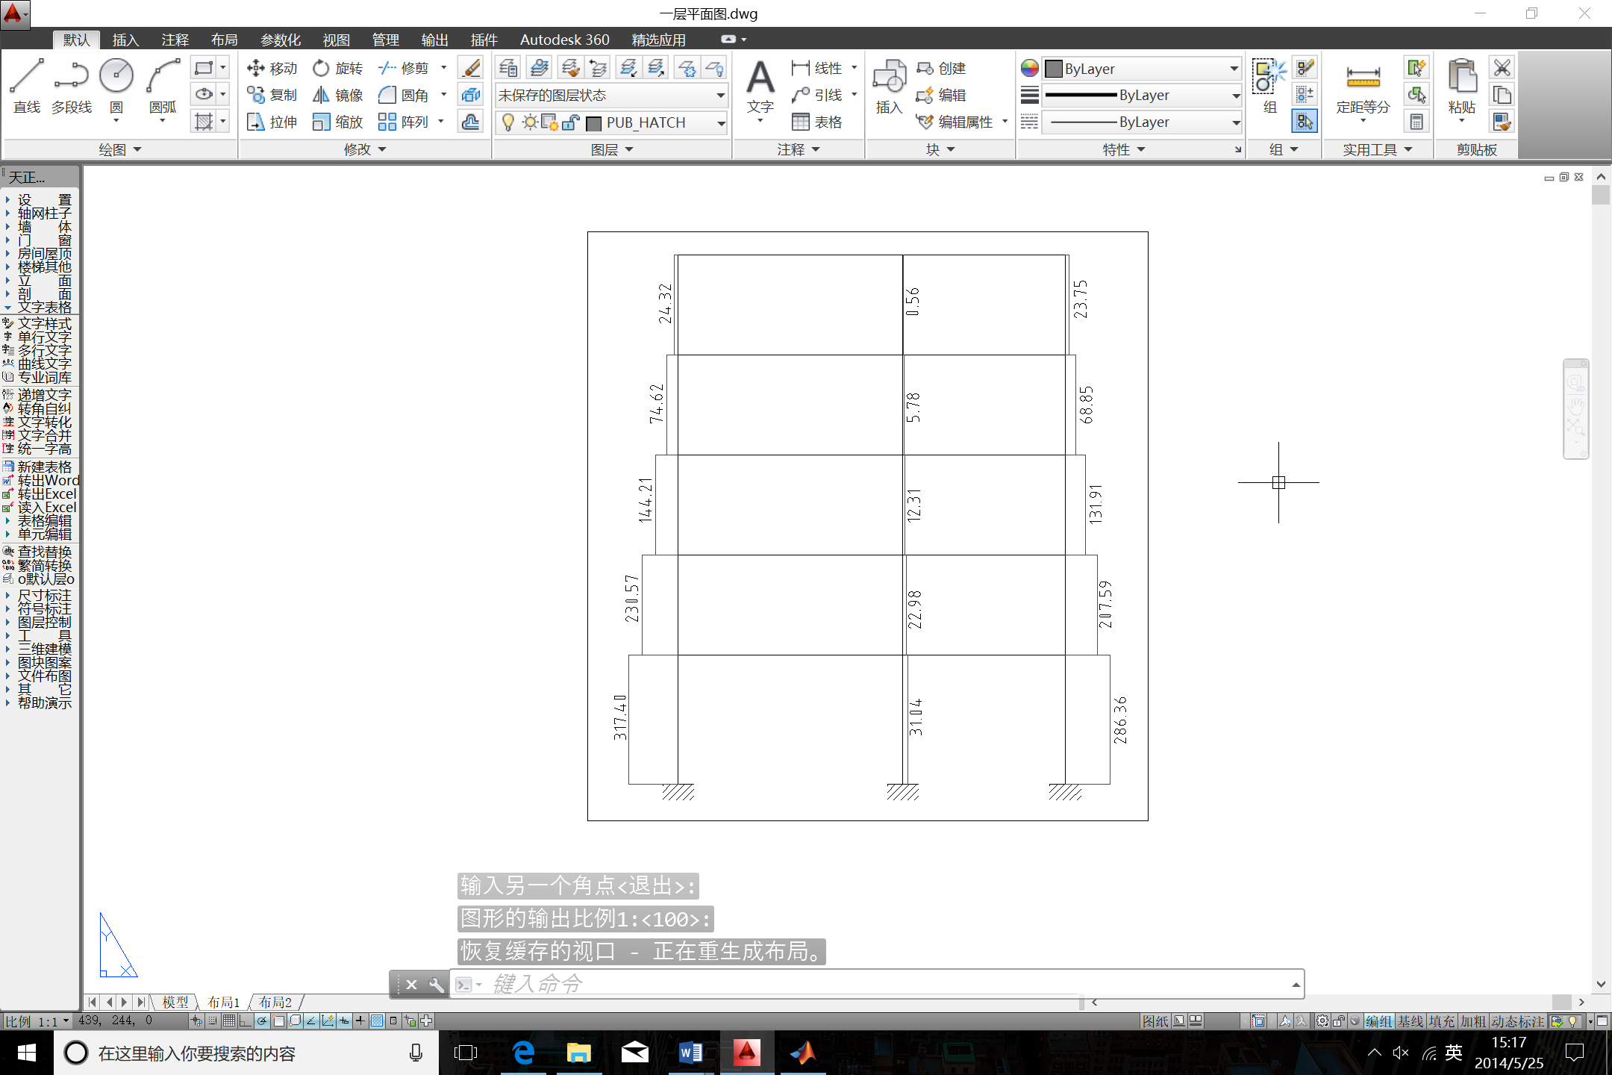Click 转出Word in the side panel
1612x1075 pixels.
tap(47, 481)
